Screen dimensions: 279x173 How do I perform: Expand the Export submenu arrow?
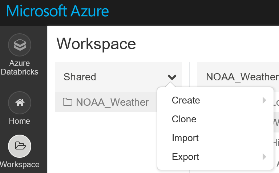264,157
